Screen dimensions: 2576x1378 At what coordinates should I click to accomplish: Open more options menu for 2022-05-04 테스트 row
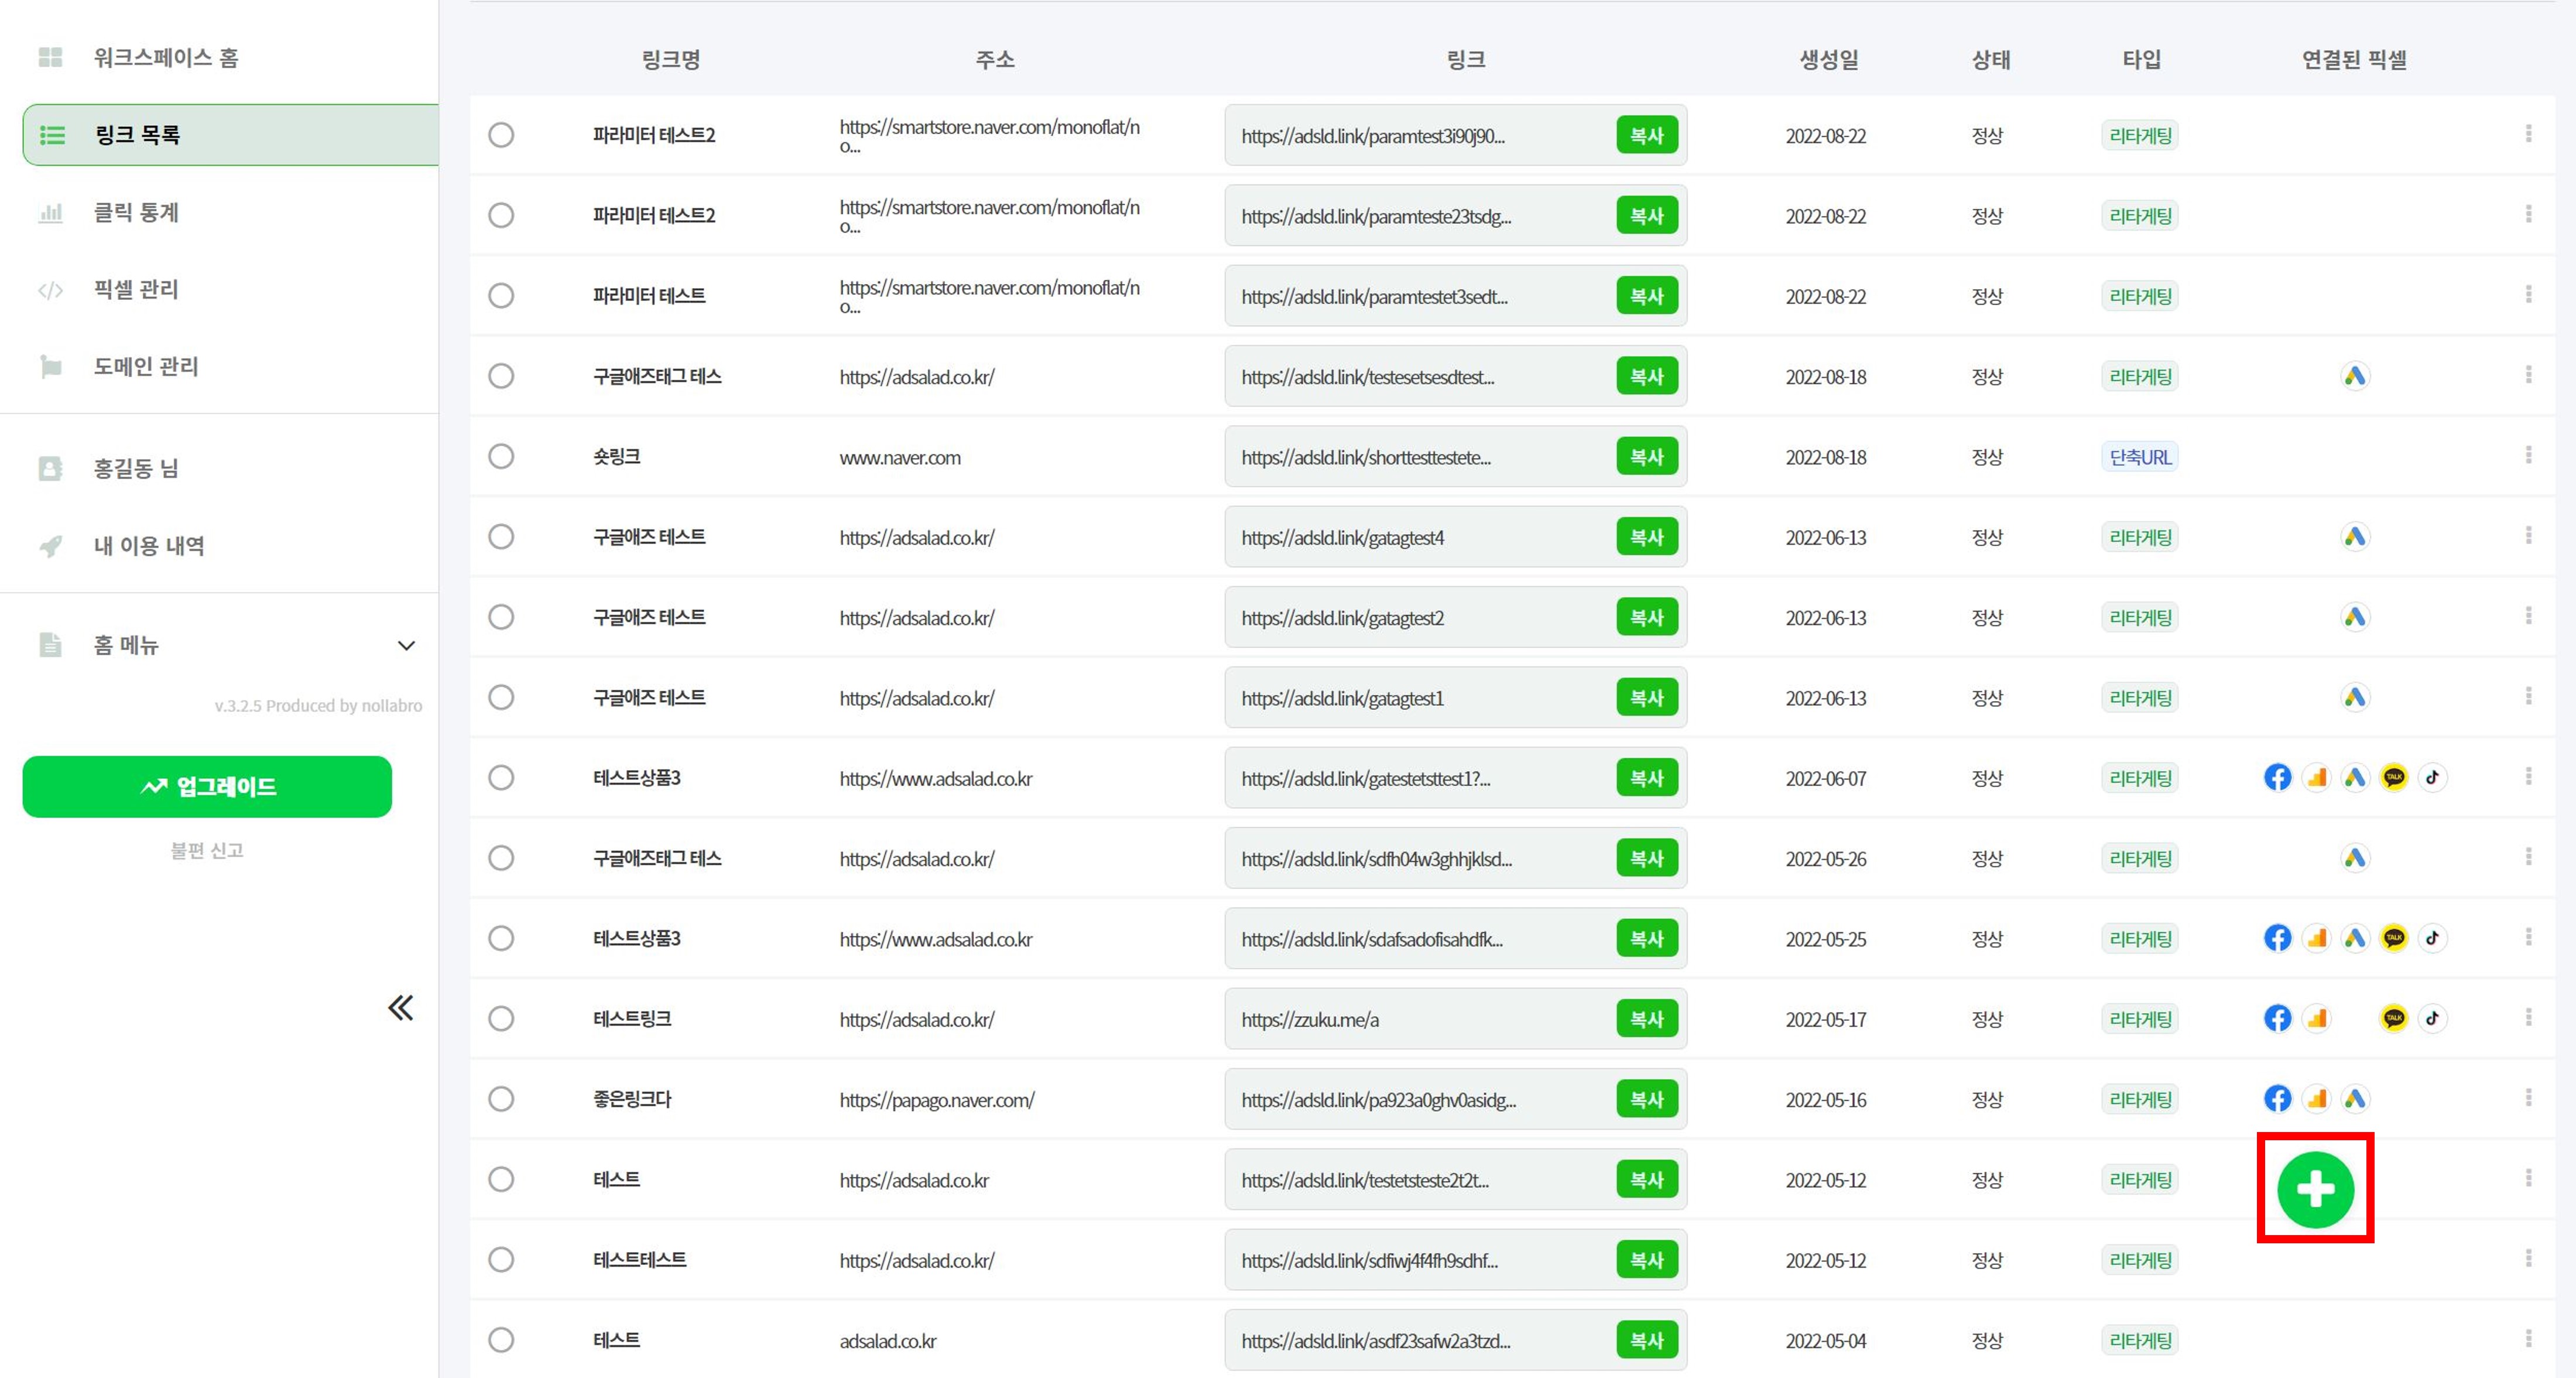point(2528,1338)
